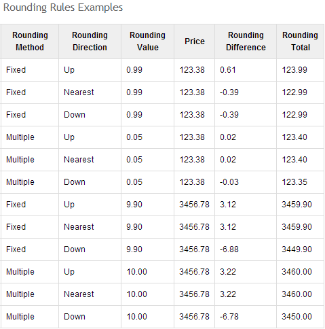Click the Rounding Total column header

click(x=300, y=41)
